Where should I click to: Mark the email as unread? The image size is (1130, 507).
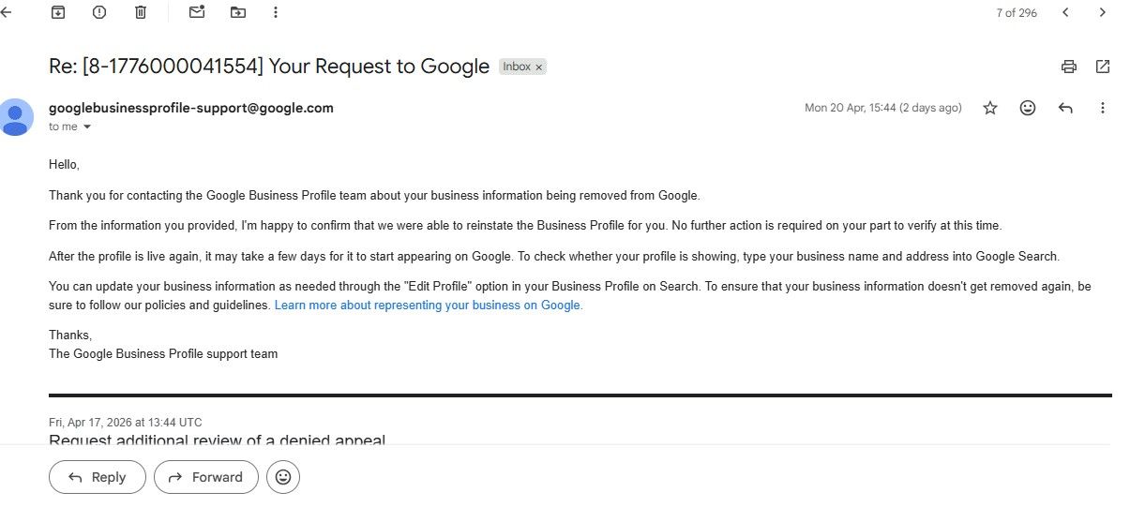click(196, 12)
